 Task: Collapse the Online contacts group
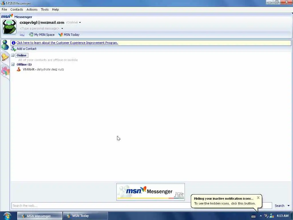(x=13, y=55)
